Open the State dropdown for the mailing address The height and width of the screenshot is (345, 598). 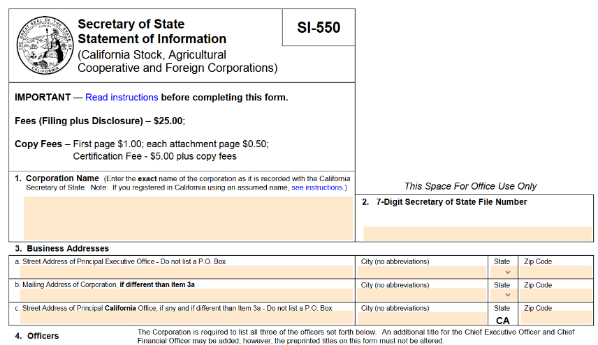[x=503, y=295]
